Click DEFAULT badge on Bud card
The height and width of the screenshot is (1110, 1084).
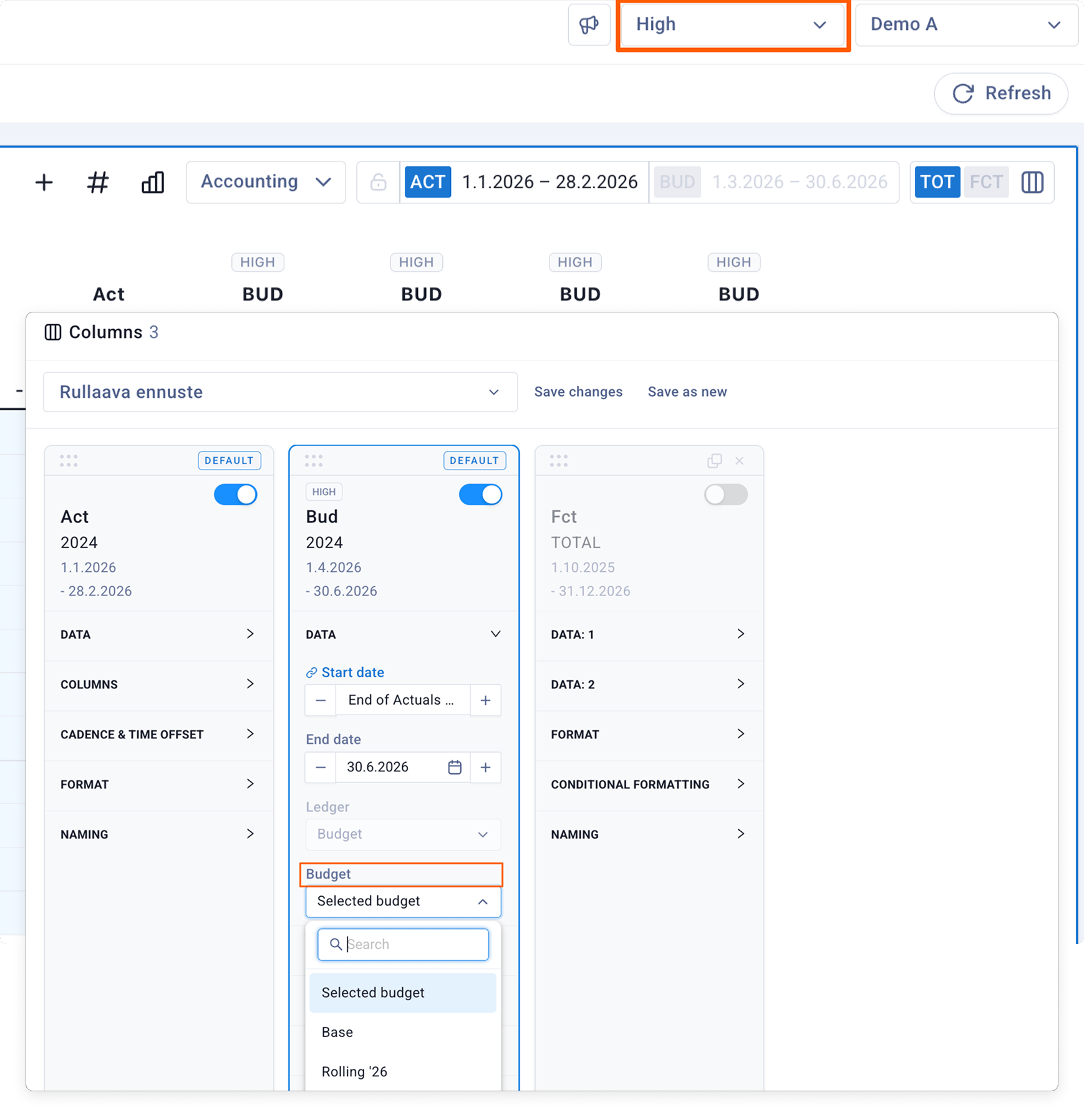click(x=475, y=461)
